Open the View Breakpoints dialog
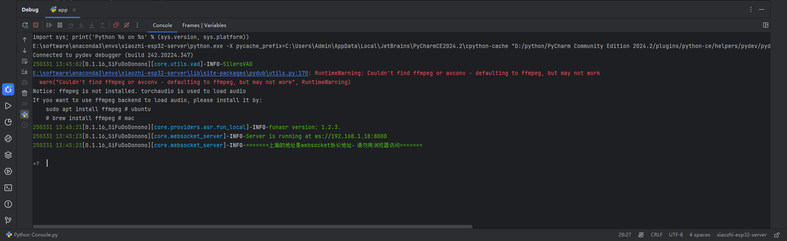The height and width of the screenshot is (241, 787). (x=116, y=25)
